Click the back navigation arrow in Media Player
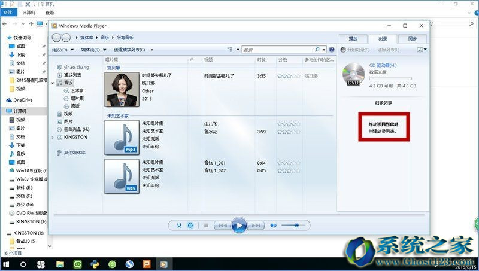Viewport: 479px width, 271px height. [57, 38]
